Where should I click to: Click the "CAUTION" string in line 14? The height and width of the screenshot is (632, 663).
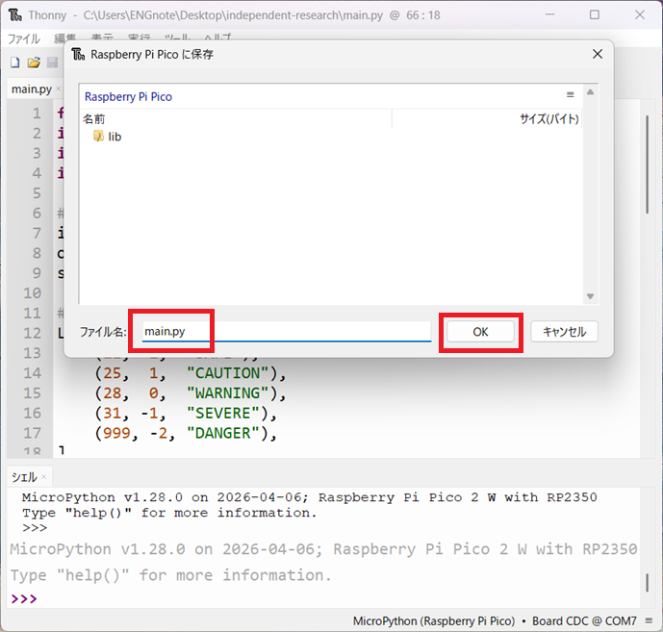click(227, 373)
